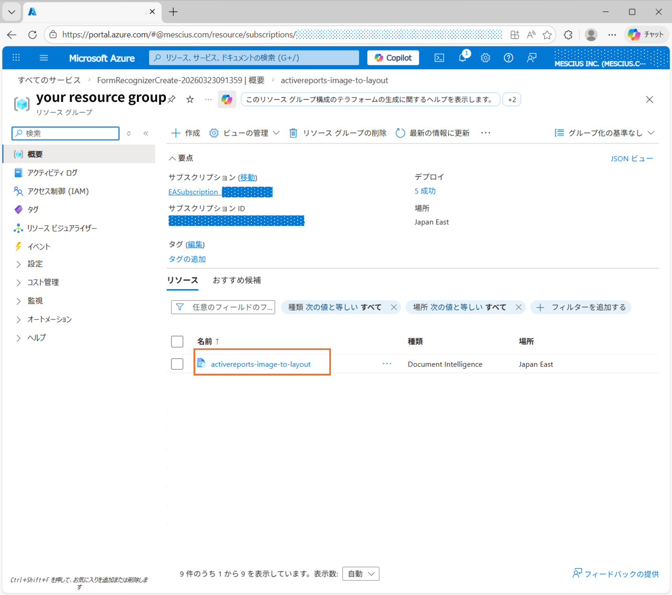Open the hamburger portal menu
This screenshot has width=672, height=595.
pyautogui.click(x=44, y=58)
